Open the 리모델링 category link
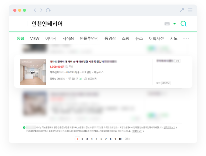The height and width of the screenshot is (156, 206). coord(86,72)
